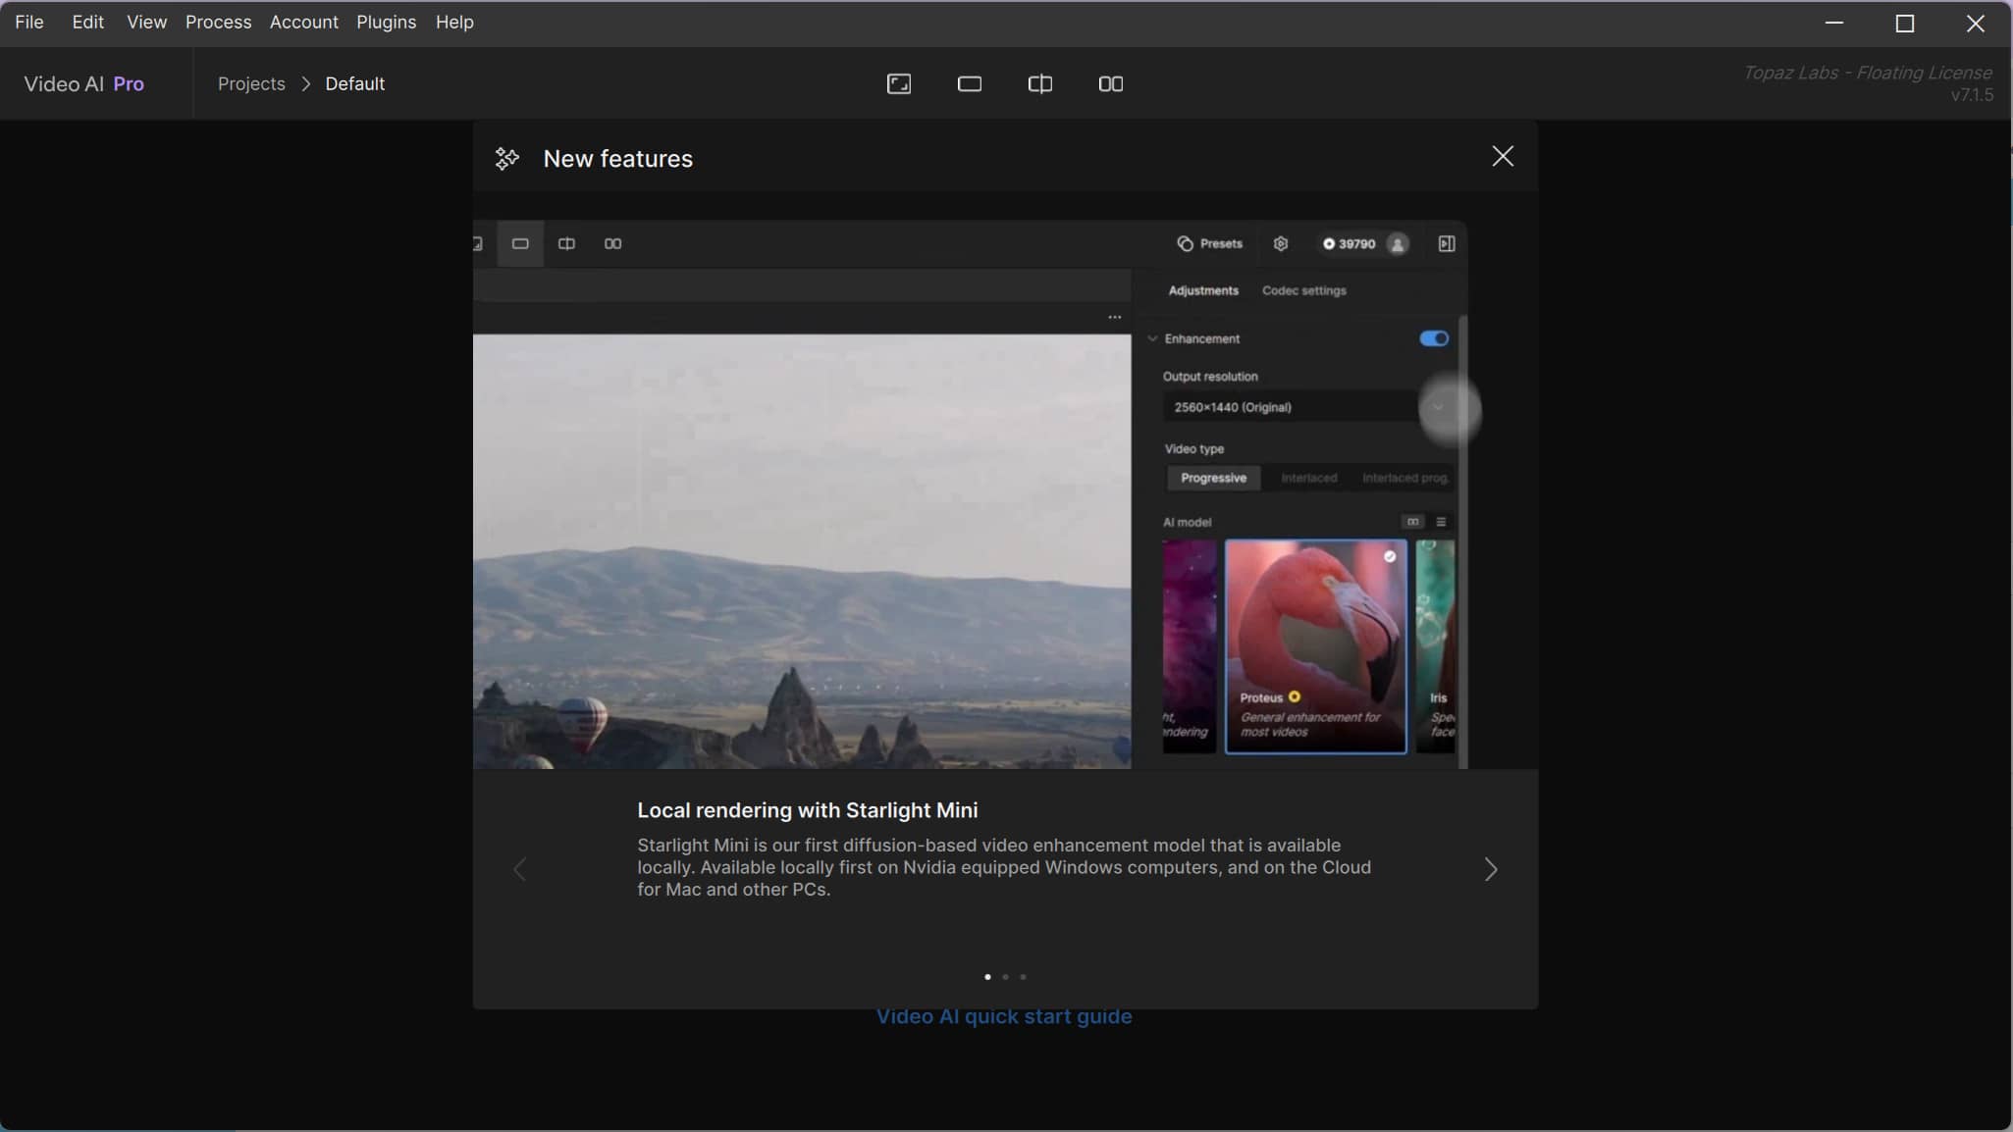Viewport: 2013px width, 1132px height.
Task: Switch to single view layout icon
Action: [969, 84]
